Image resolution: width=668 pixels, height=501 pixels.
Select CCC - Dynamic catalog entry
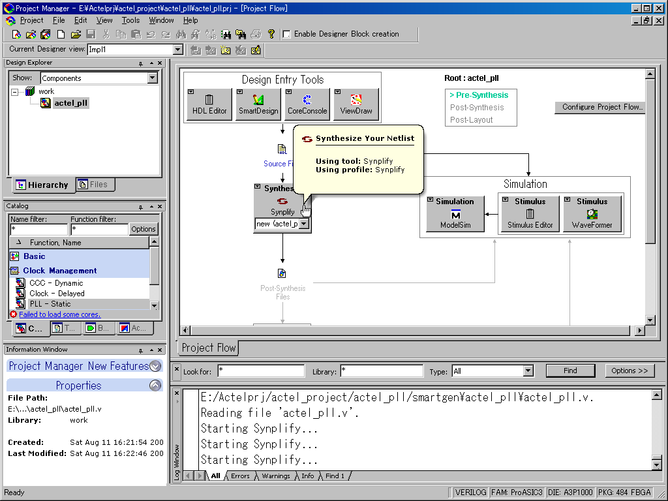coord(56,283)
